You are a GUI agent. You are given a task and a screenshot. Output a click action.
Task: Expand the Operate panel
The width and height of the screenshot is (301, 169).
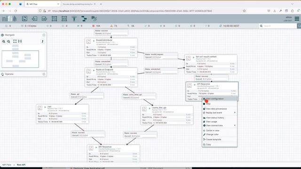44,74
